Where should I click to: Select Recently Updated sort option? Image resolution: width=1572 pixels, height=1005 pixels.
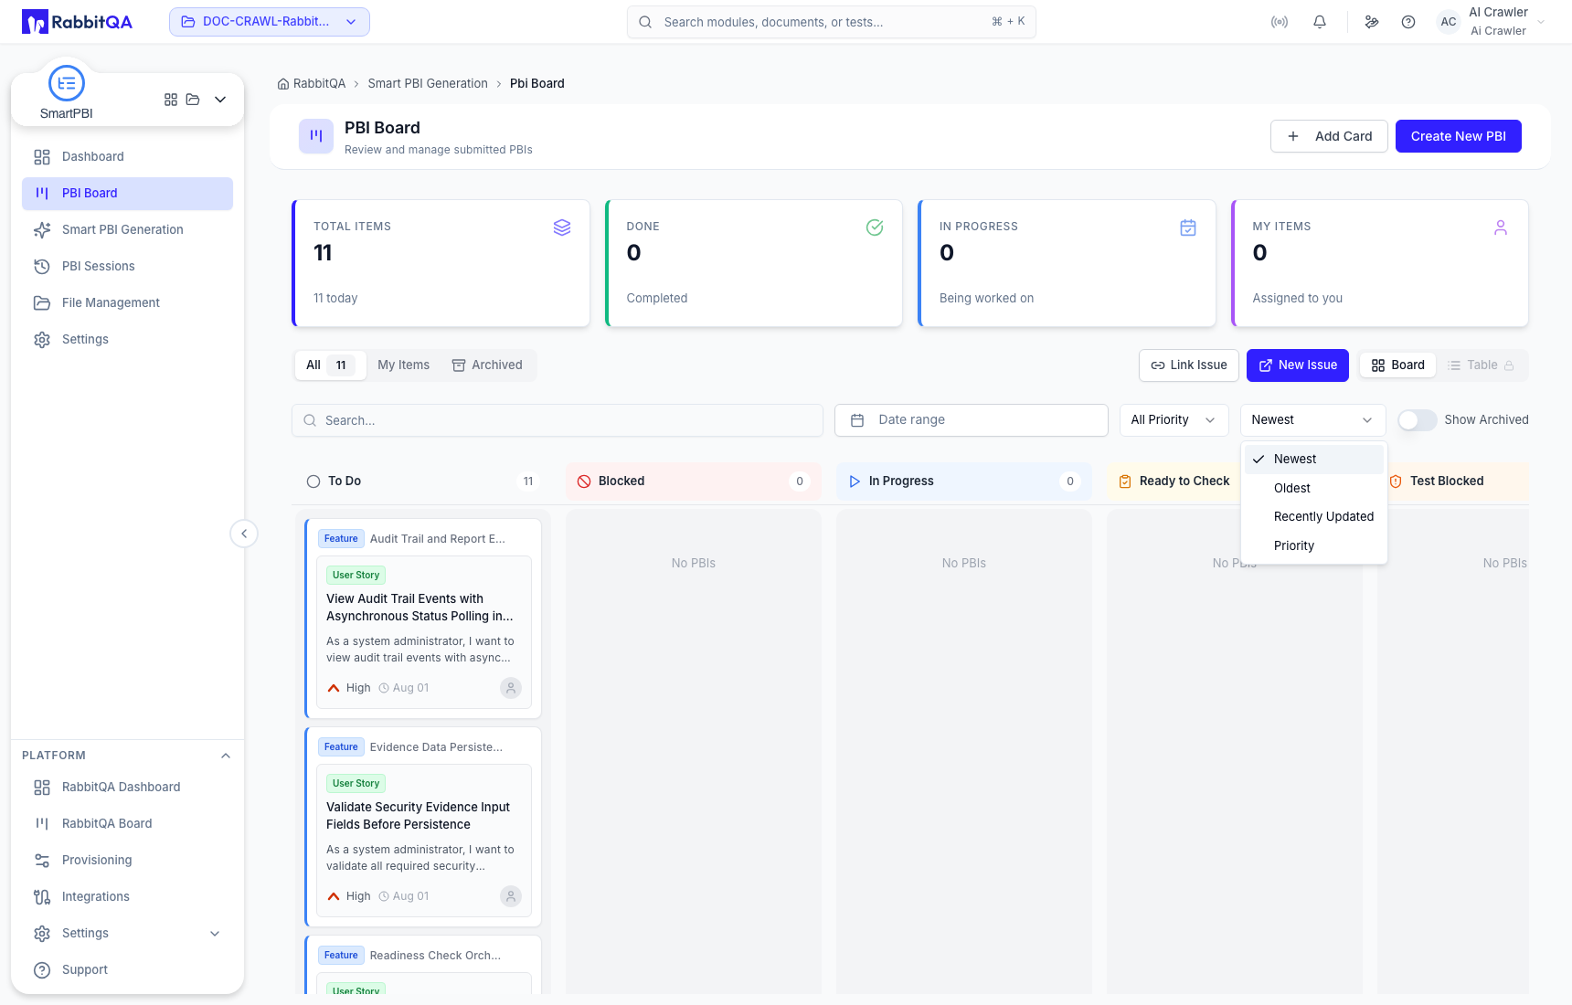click(1314, 517)
